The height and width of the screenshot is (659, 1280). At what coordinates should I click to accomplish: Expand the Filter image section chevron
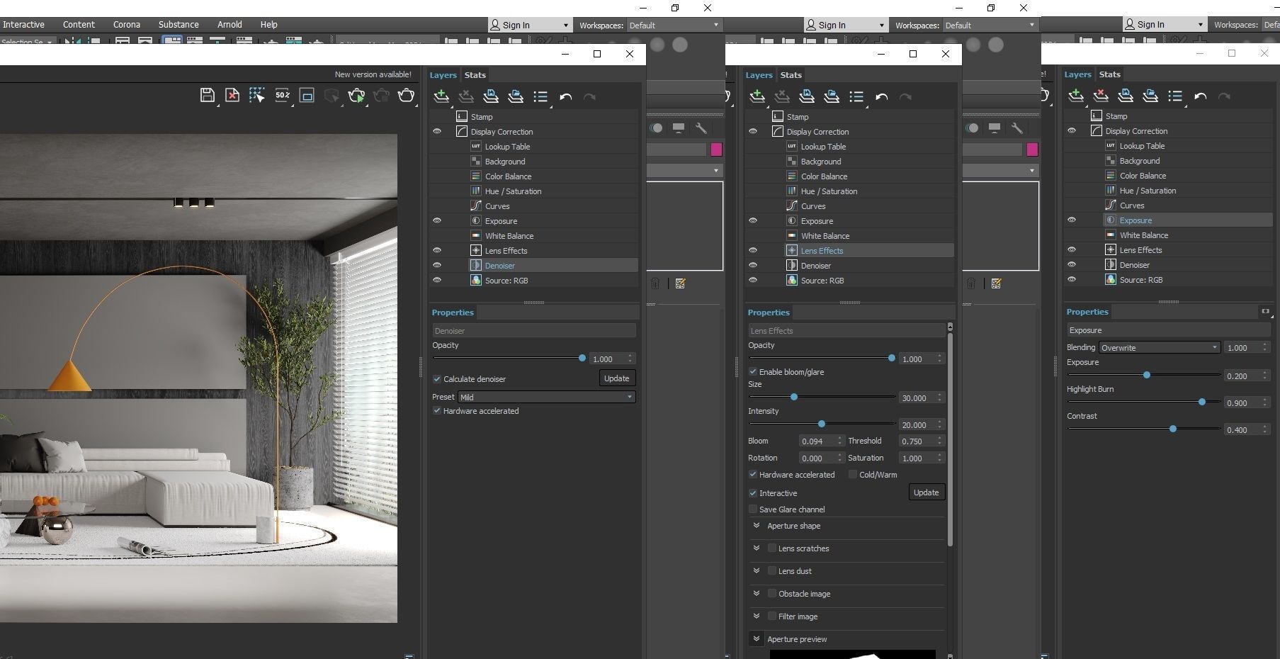pos(757,616)
